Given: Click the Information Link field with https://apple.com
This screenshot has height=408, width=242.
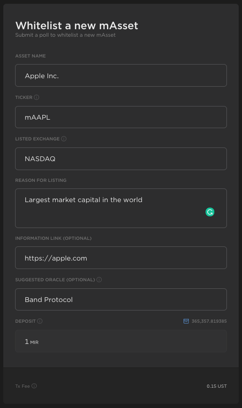Looking at the screenshot, I should coord(121,258).
